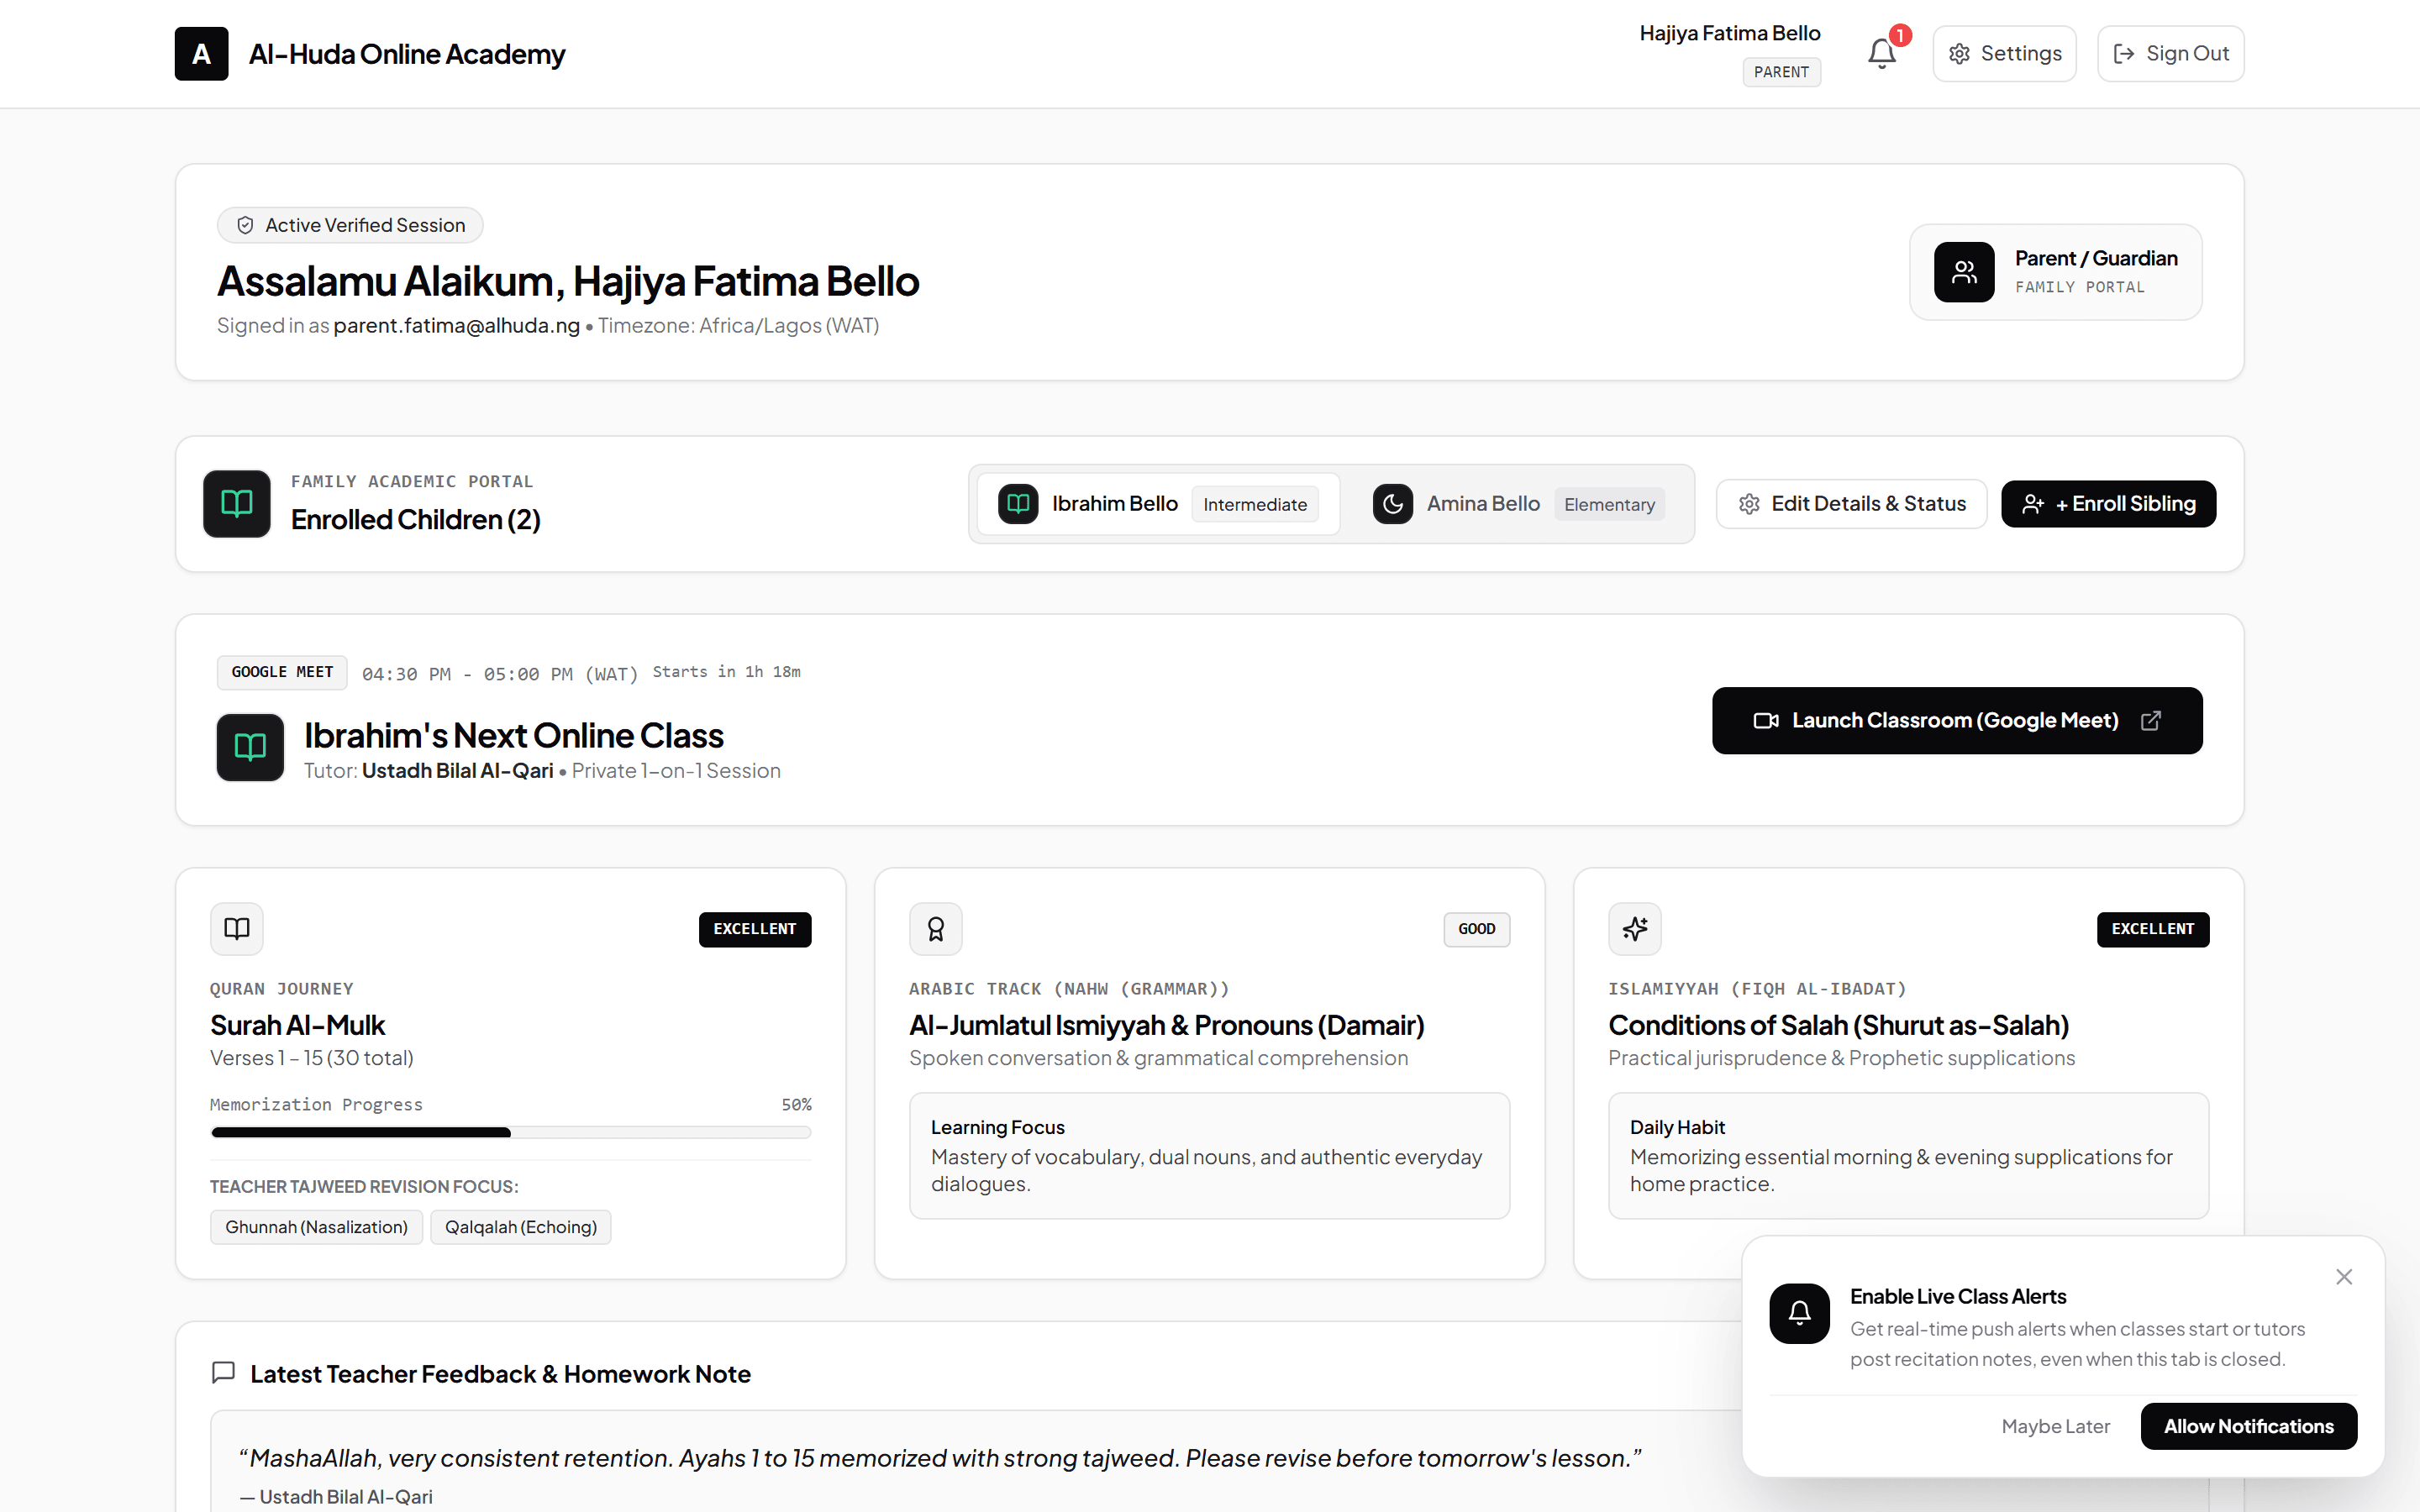2420x1512 pixels.
Task: Switch to Ibrahim Bello child tab
Action: click(x=1158, y=504)
